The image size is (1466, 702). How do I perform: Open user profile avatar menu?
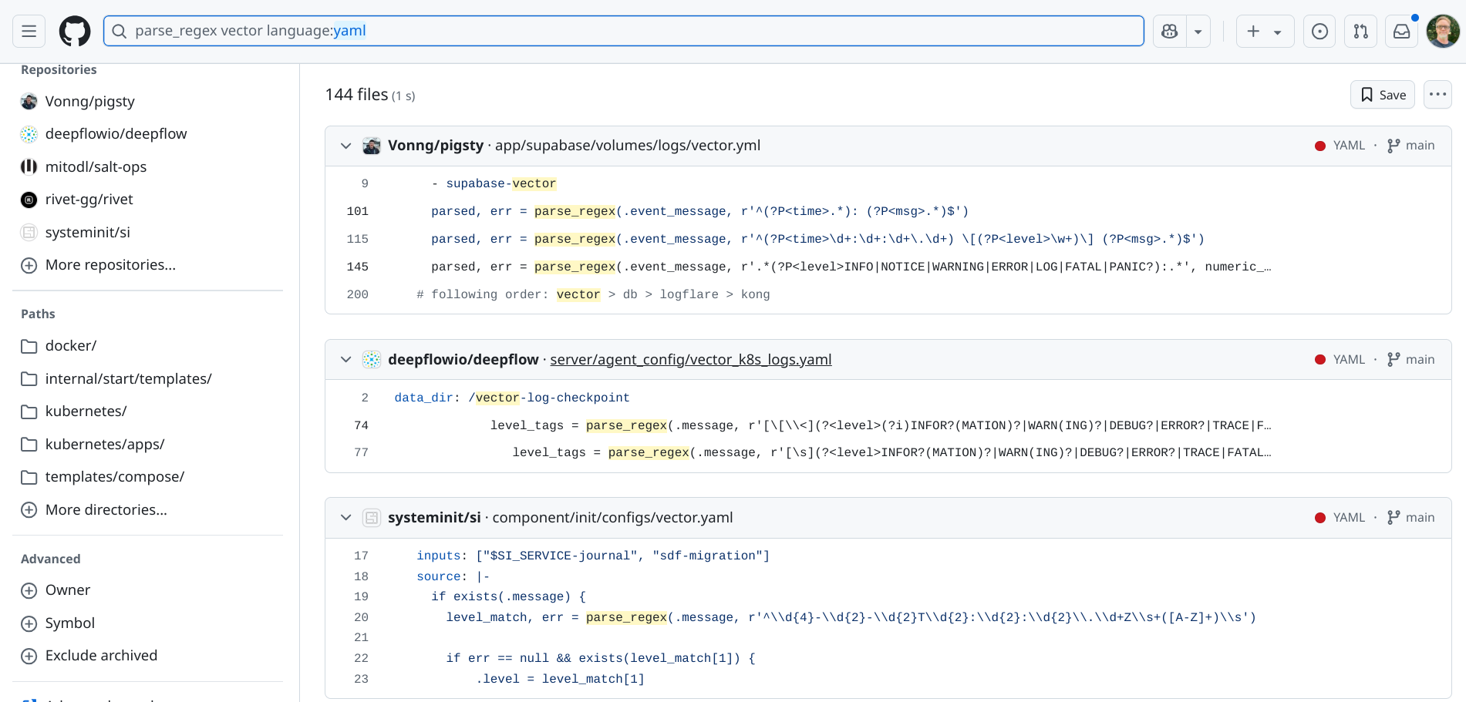tap(1443, 32)
